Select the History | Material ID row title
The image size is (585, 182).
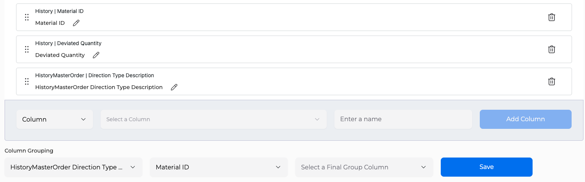pyautogui.click(x=59, y=11)
